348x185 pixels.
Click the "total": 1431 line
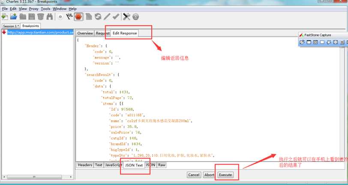pyautogui.click(x=116, y=92)
